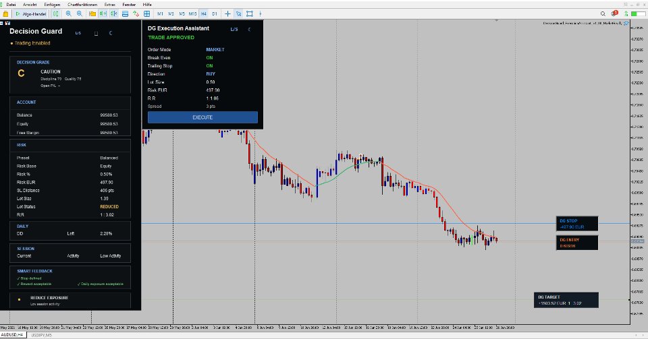Open the notifications icon with red badge

[614, 13]
